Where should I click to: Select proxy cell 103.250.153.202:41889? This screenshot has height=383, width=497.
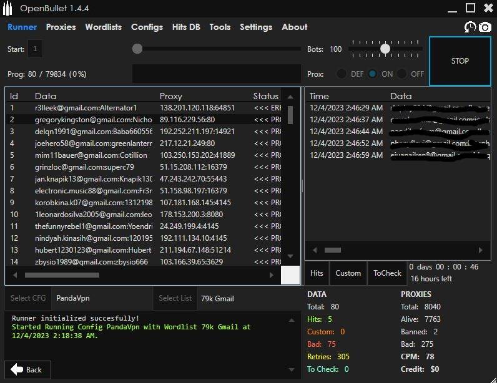[x=197, y=155]
